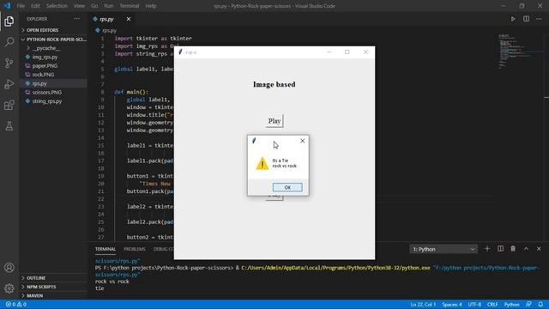Click the Ln 22, Col 1 status item
The height and width of the screenshot is (309, 549).
[423, 305]
